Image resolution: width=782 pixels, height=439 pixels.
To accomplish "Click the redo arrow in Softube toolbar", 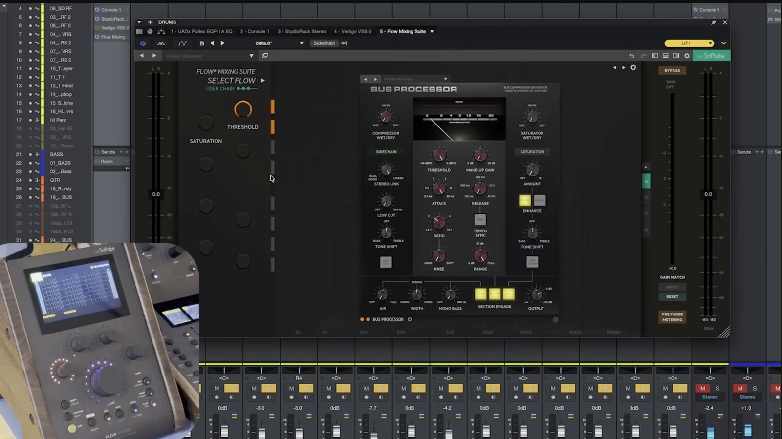I will pos(643,56).
